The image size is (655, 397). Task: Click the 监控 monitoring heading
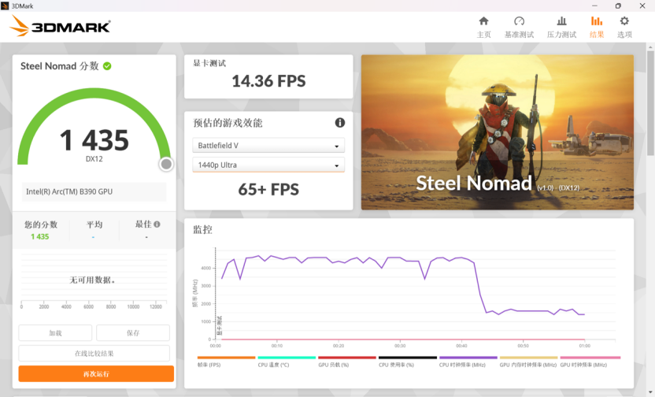pos(202,229)
